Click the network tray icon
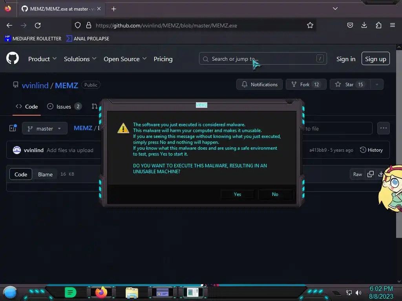 coord(349,292)
